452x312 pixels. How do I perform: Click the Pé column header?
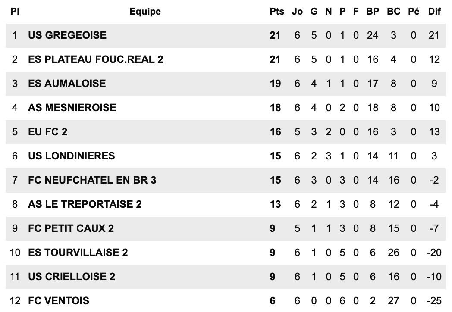coord(414,12)
